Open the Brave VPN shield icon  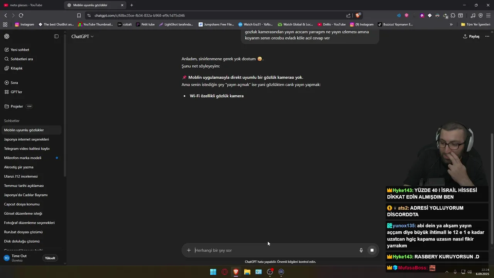coord(480,15)
